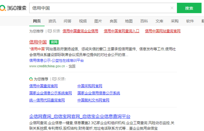204x131 pixels.
Task: Open related search 统一信用代码查询官网
Action: (x=47, y=100)
